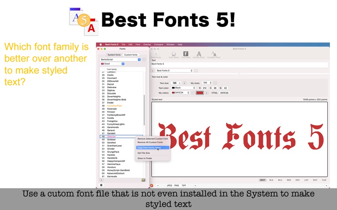Click the red color swatch
Image resolution: width=337 pixels, height=210 pixels.
200,93
